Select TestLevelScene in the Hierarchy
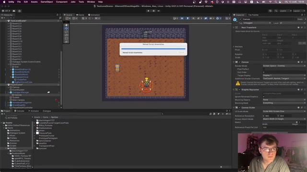This screenshot has height=172, width=307. [x=18, y=21]
